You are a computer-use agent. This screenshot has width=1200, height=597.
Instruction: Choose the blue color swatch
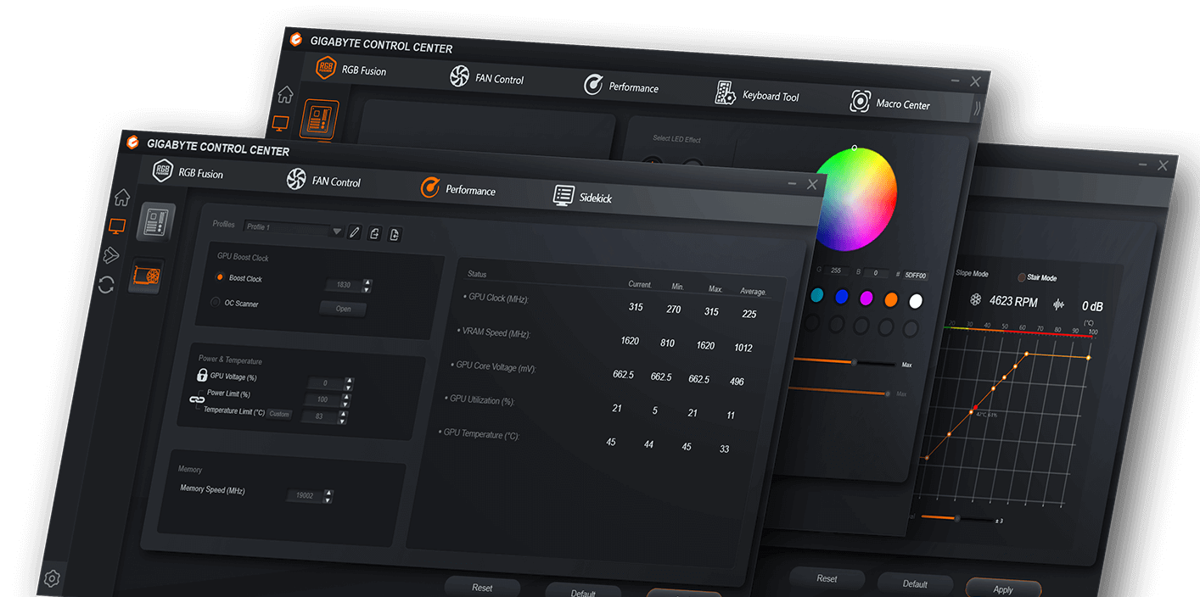(842, 297)
